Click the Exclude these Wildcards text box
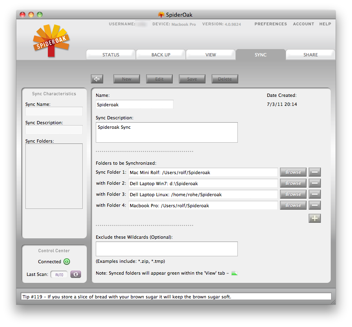The width and height of the screenshot is (352, 327). tap(167, 249)
